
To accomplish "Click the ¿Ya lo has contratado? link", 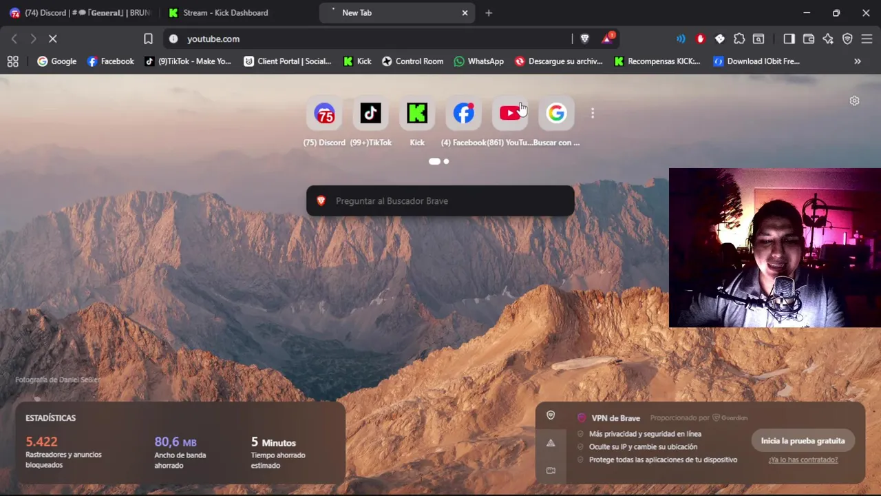I will (803, 459).
